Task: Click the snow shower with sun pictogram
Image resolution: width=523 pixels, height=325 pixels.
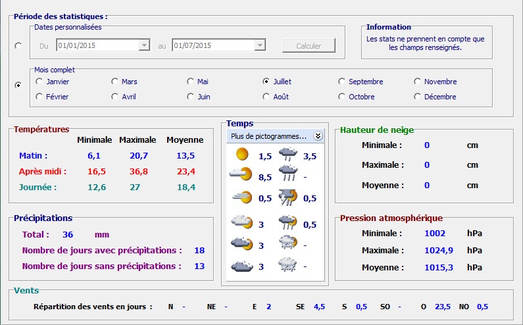Action: pyautogui.click(x=288, y=243)
